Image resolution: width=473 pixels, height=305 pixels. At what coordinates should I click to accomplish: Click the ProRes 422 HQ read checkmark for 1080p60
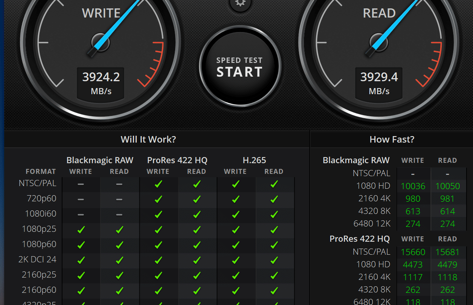(x=197, y=245)
